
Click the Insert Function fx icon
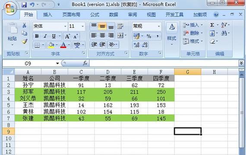(x=85, y=63)
